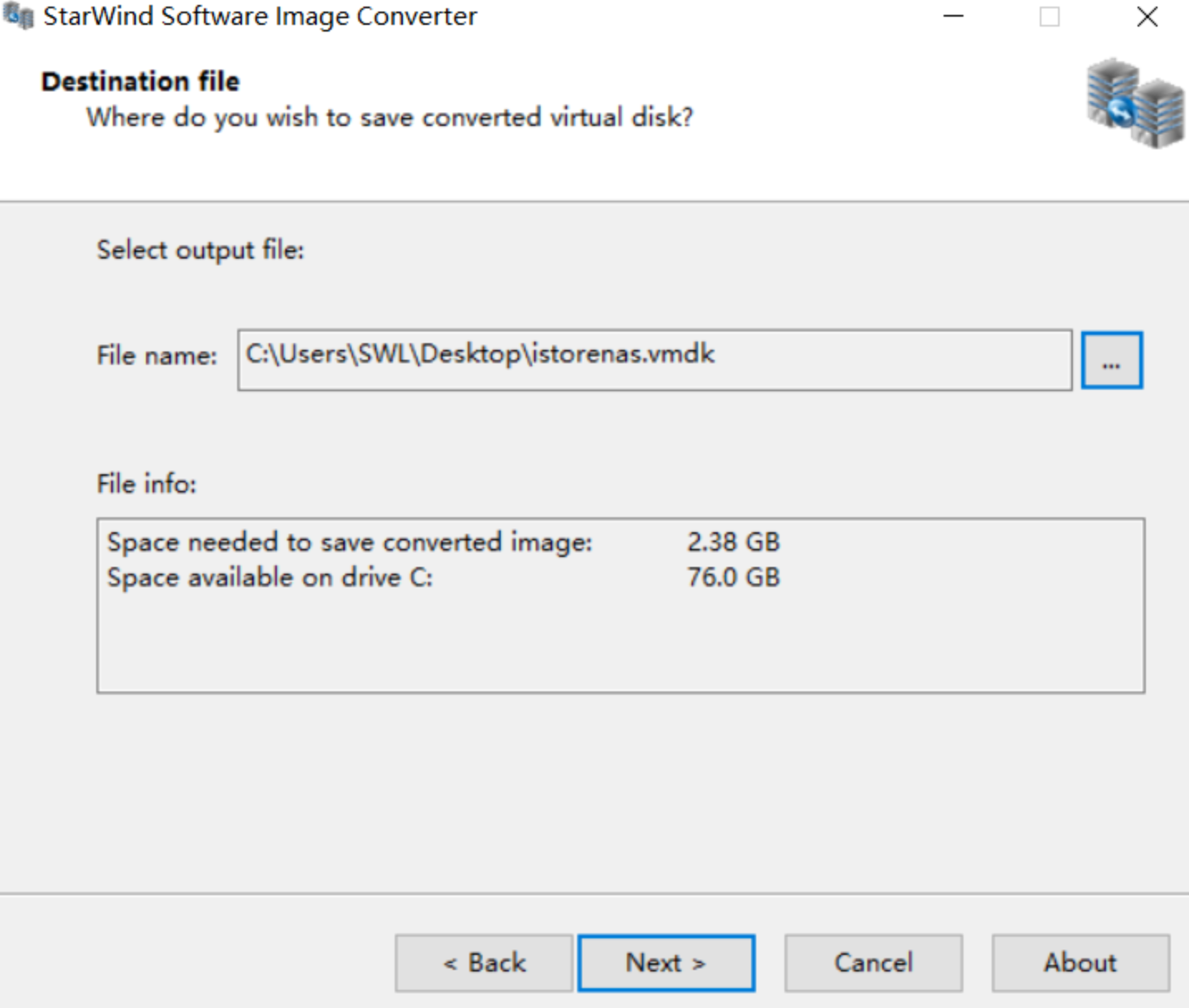Close the StarWind Image Converter window

click(x=1147, y=17)
